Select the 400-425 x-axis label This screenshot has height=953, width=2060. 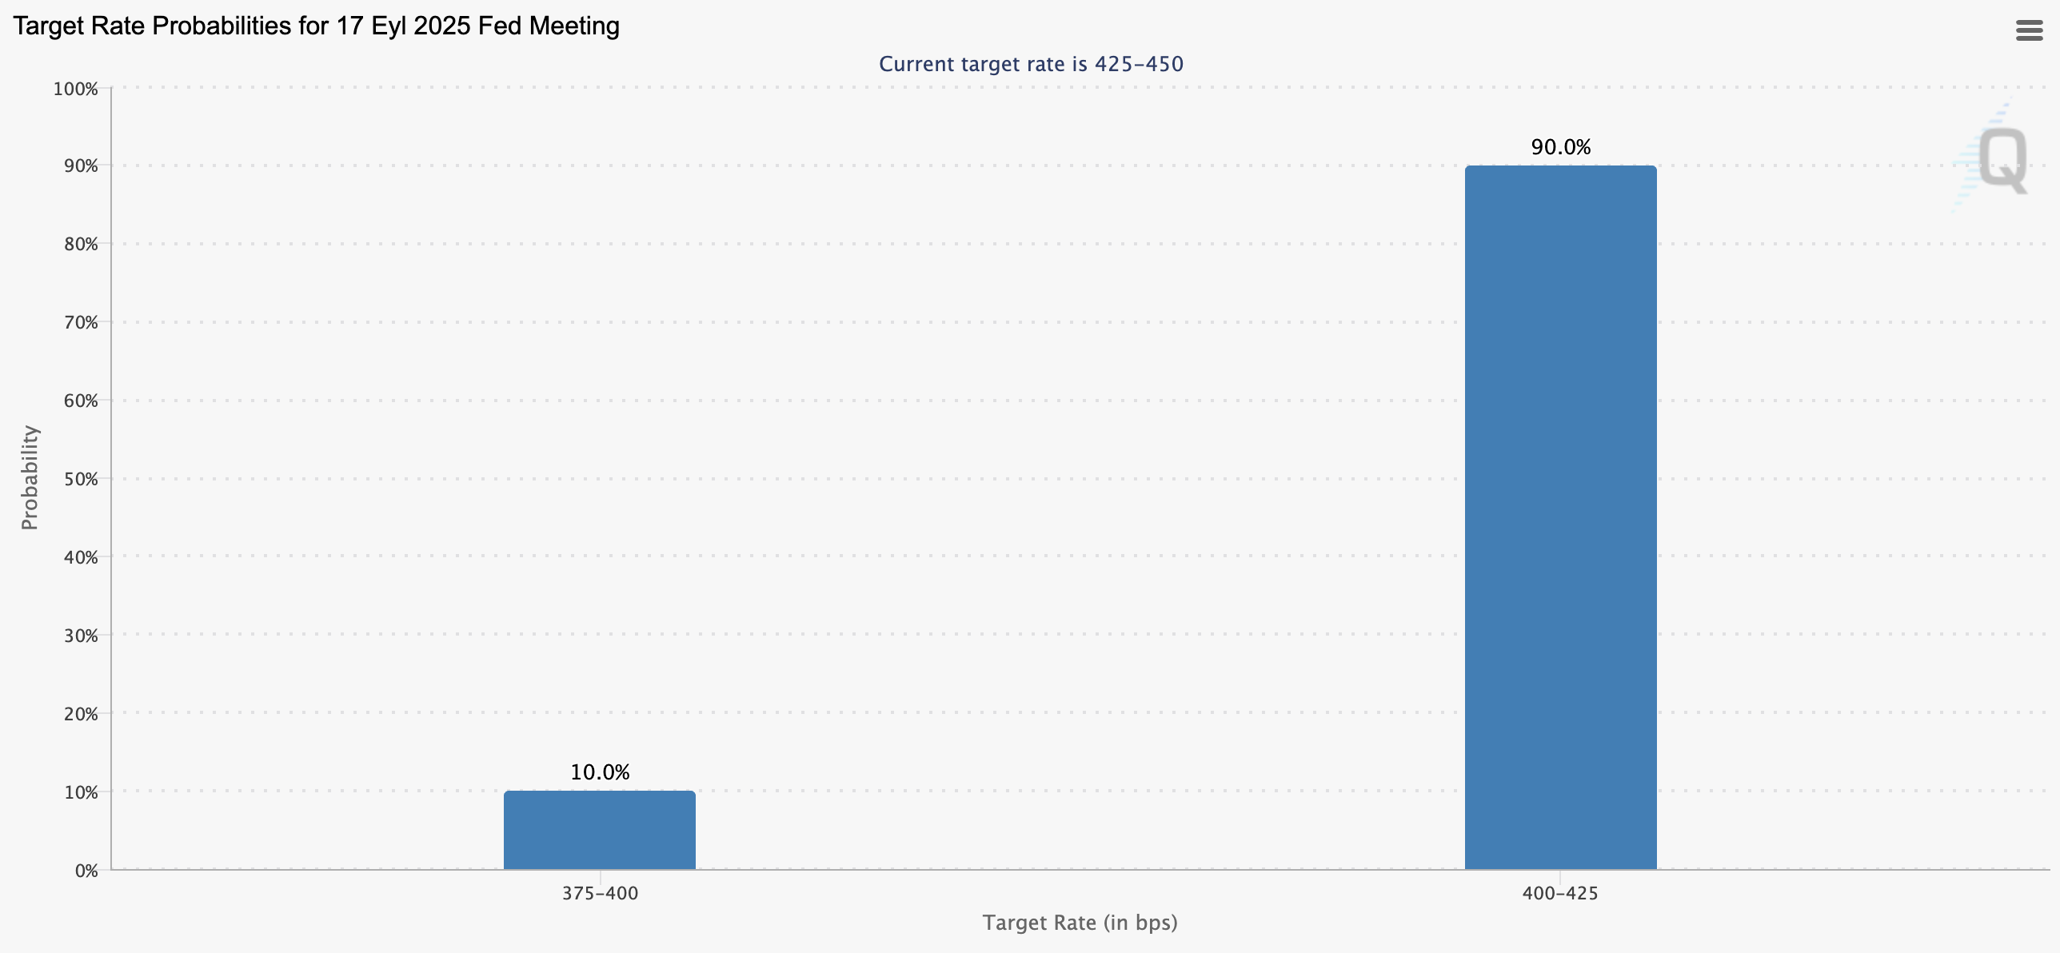[x=1559, y=893]
